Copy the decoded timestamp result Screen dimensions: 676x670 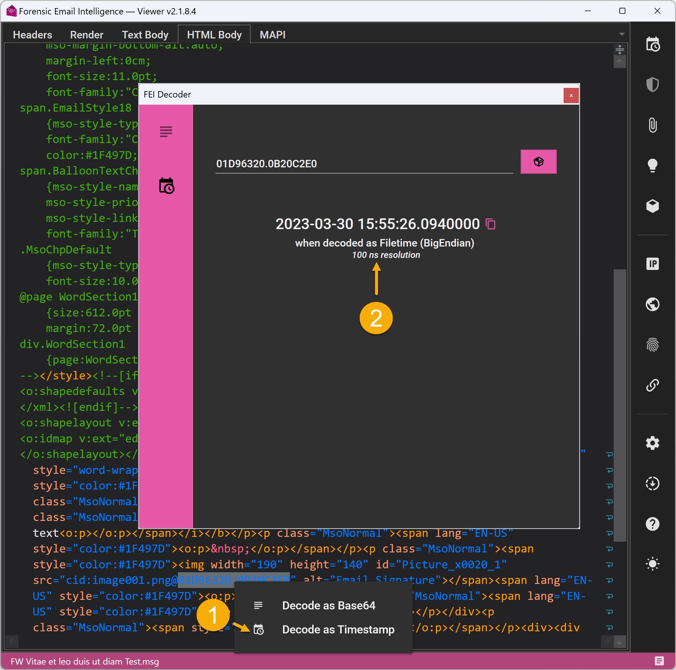[x=490, y=224]
